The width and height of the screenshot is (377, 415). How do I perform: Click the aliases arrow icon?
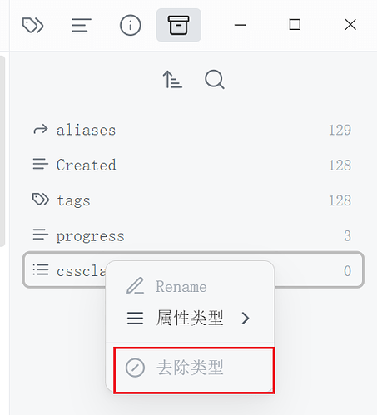click(41, 130)
